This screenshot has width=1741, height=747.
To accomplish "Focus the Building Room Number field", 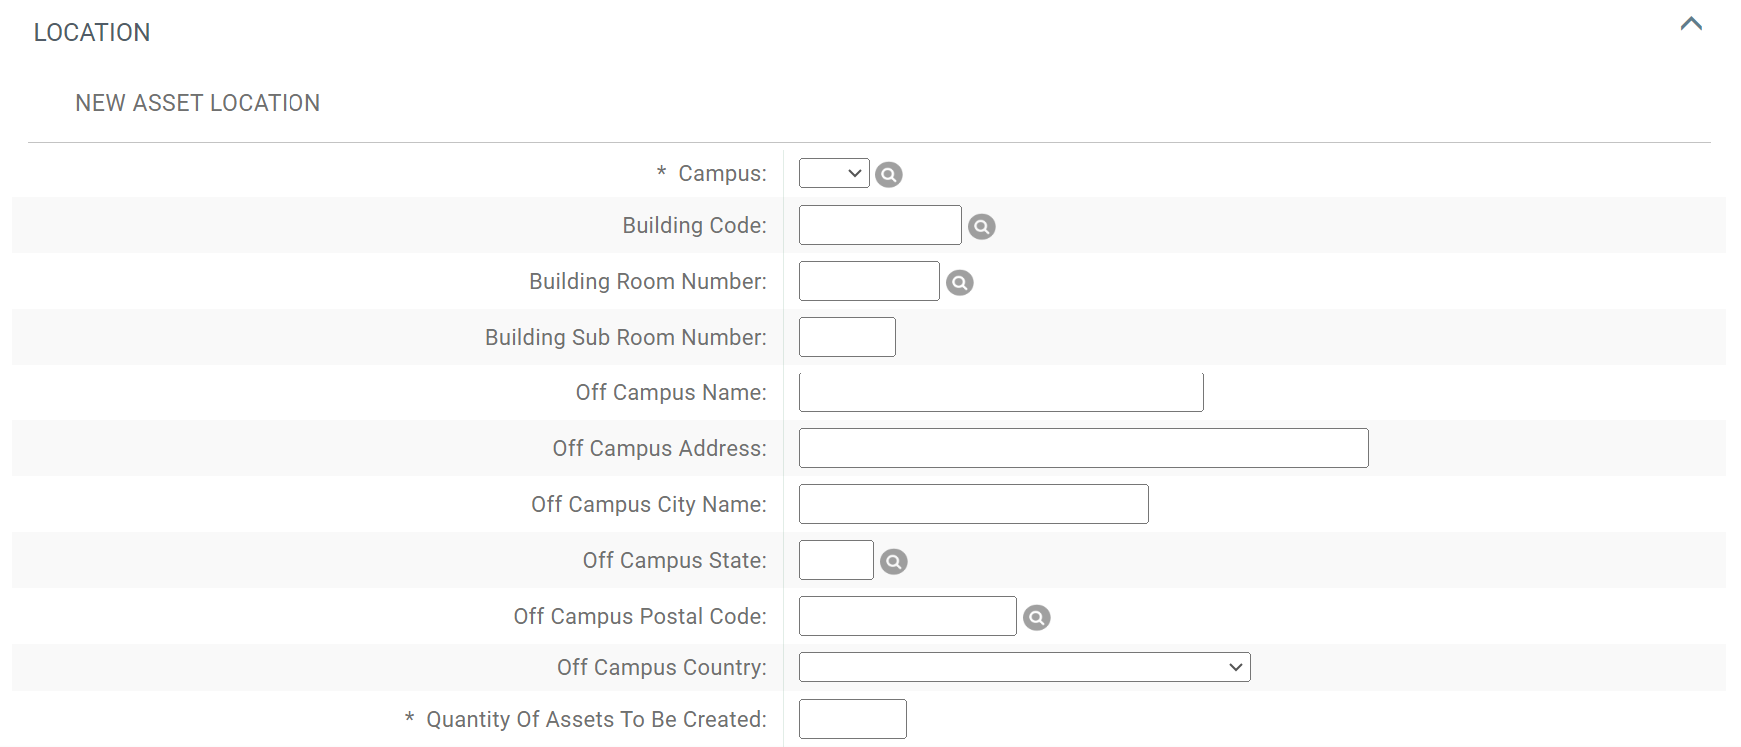I will [x=869, y=281].
